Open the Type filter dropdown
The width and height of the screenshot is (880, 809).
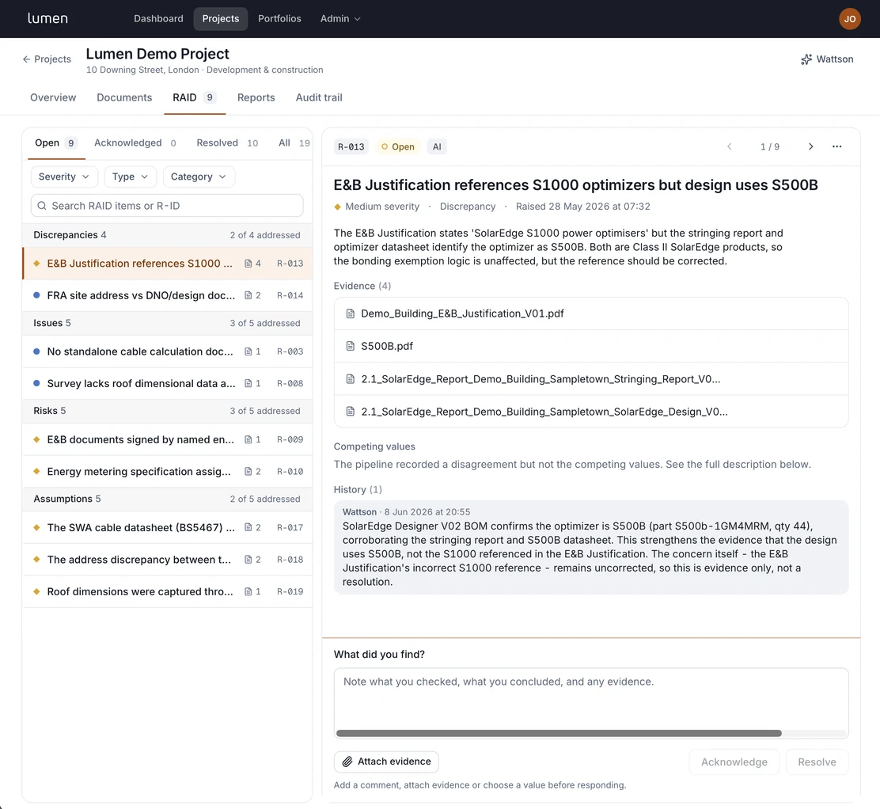(131, 177)
